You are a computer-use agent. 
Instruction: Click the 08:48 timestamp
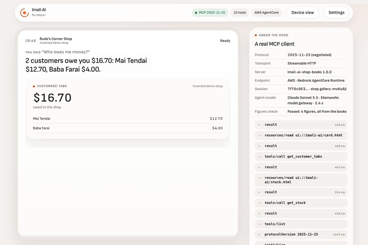click(31, 41)
